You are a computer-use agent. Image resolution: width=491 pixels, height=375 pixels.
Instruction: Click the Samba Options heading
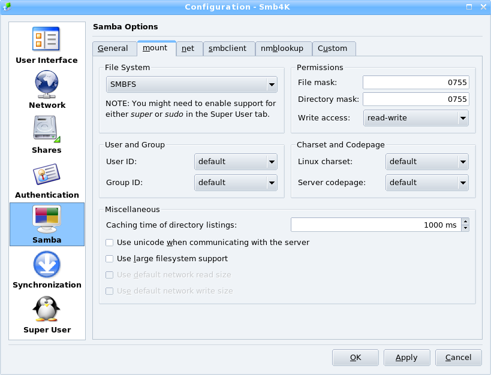coord(125,27)
